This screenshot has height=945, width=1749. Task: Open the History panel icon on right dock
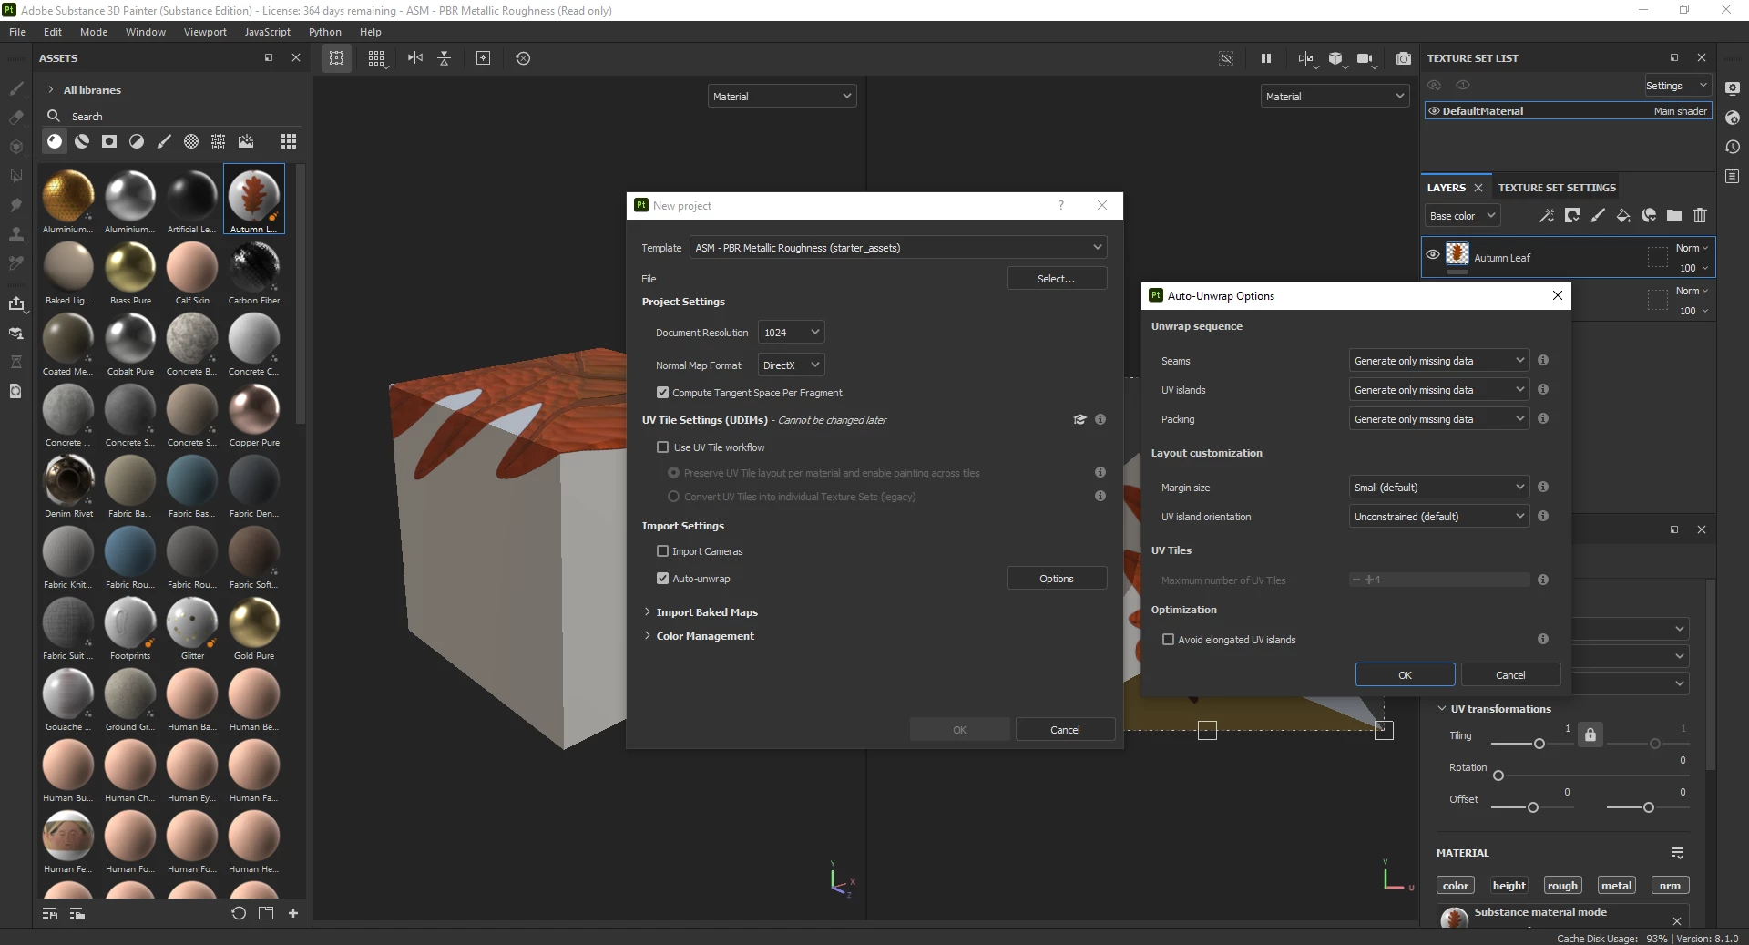click(x=1733, y=147)
